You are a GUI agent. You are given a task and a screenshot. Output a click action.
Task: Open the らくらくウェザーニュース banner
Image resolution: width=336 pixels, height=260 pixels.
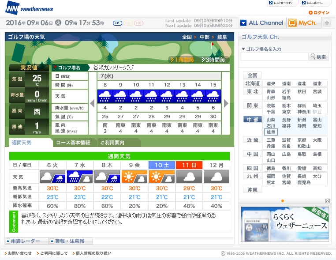(x=284, y=224)
